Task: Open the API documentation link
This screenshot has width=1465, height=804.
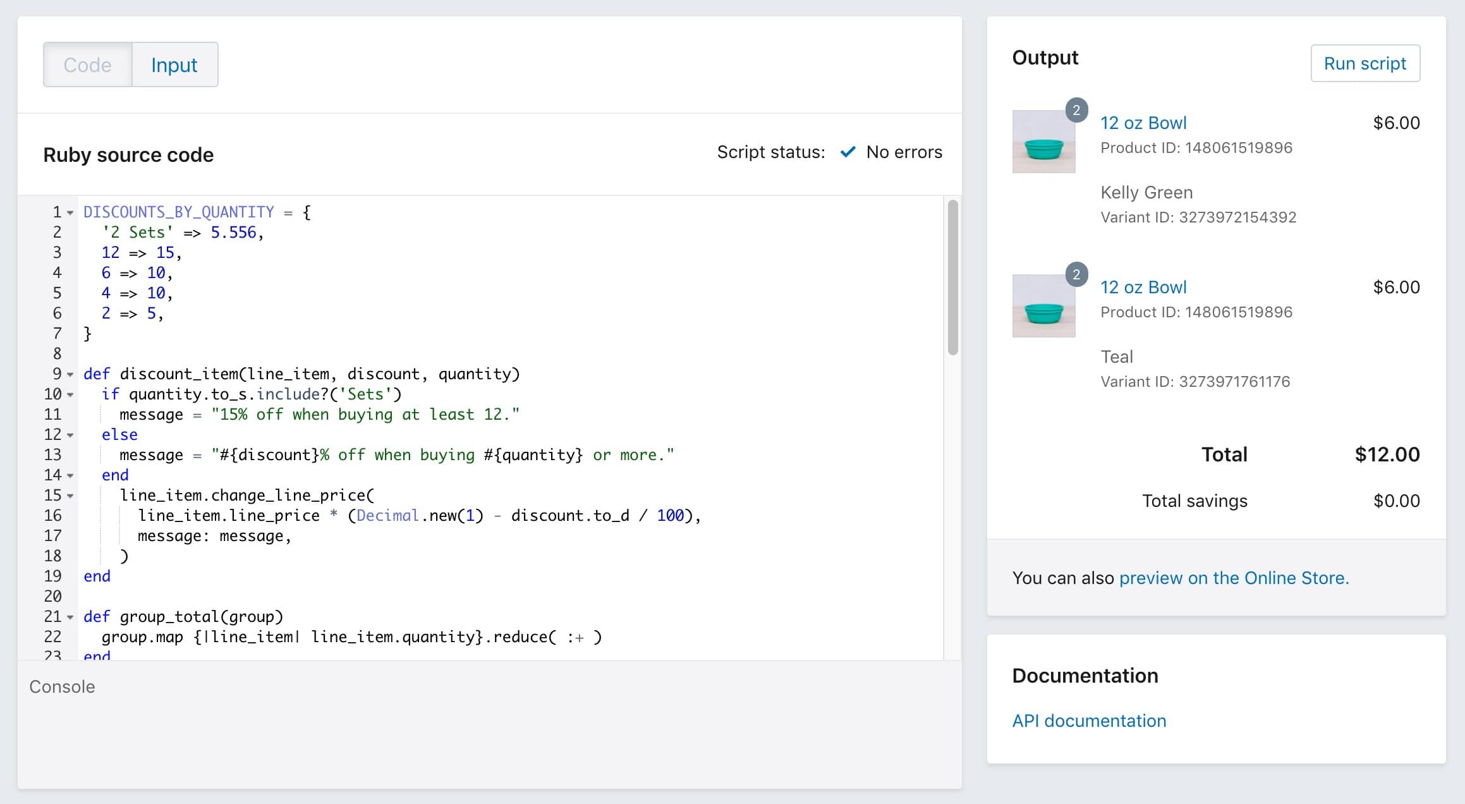Action: coord(1089,721)
